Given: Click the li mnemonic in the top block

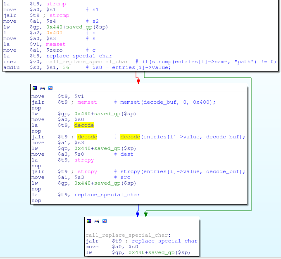Looking at the screenshot, I should pyautogui.click(x=7, y=33).
